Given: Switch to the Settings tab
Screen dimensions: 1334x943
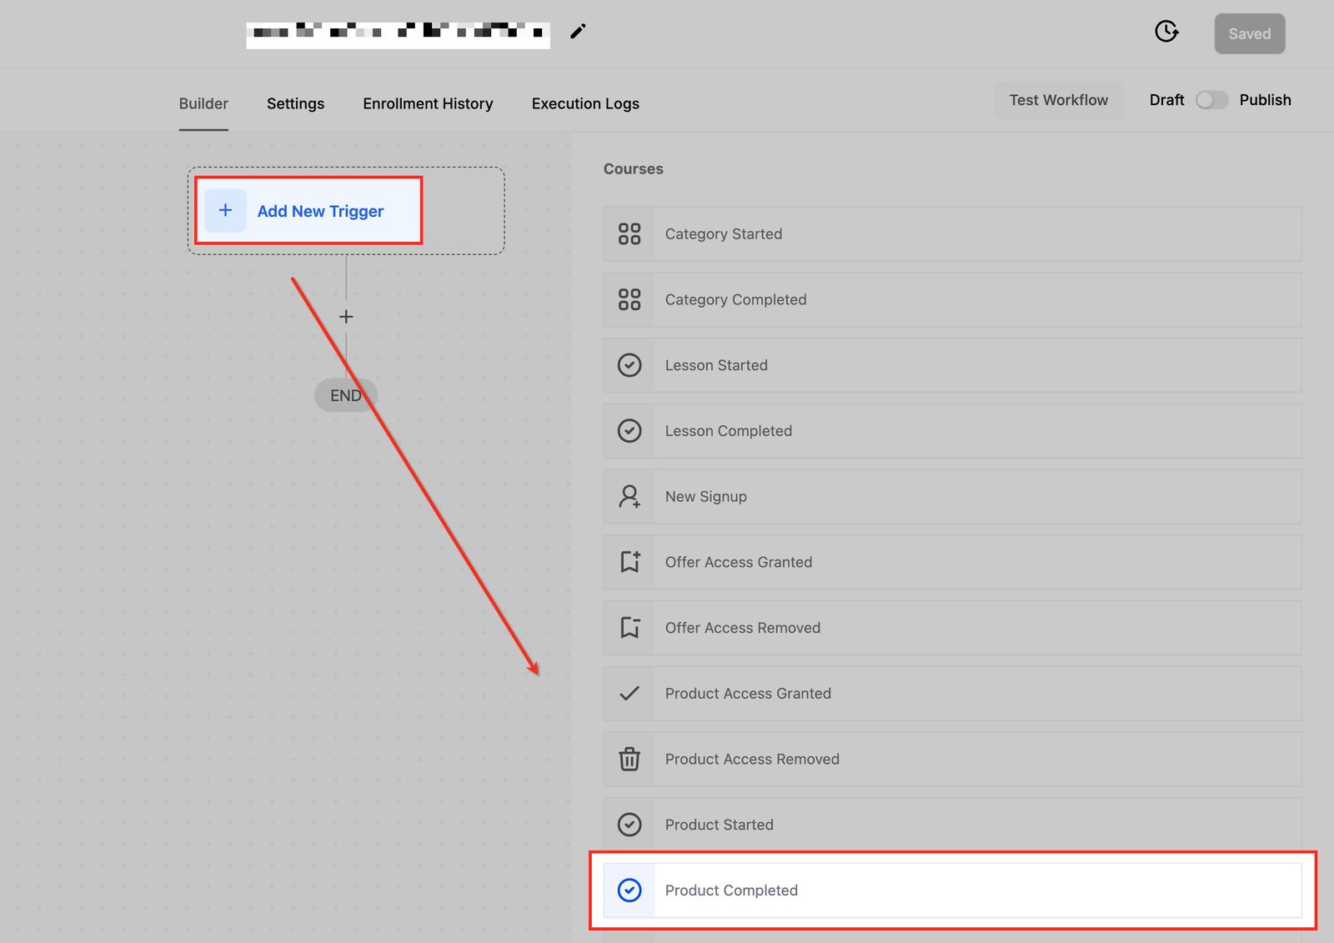Looking at the screenshot, I should (295, 103).
